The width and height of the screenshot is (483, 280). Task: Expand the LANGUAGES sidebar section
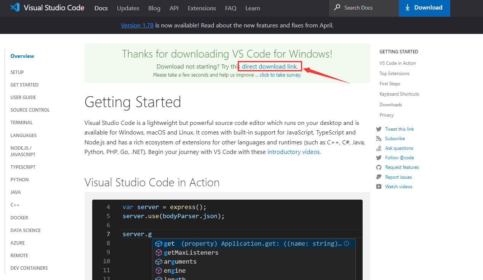click(24, 135)
